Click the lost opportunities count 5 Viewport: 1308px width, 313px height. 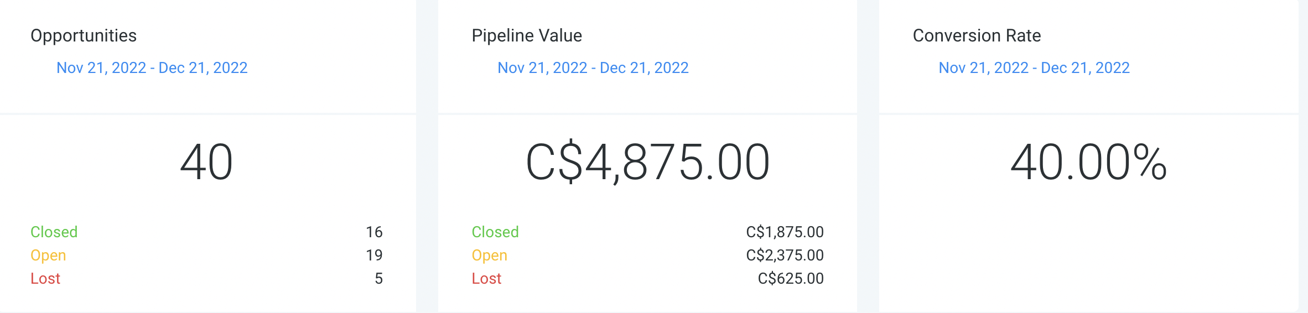pyautogui.click(x=378, y=278)
